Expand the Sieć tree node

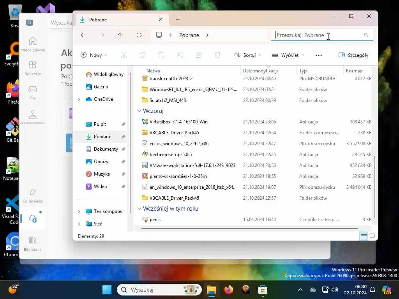[79, 224]
